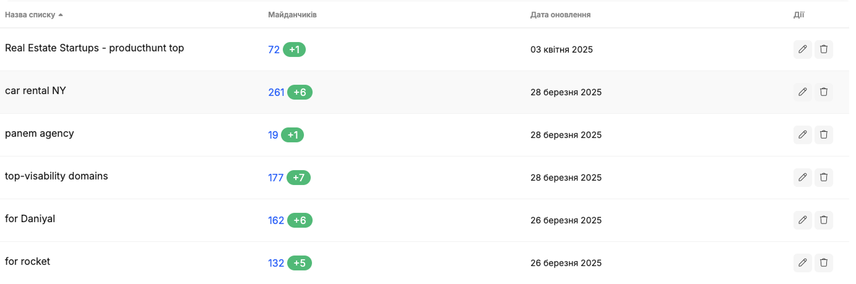Click the Майданчиків column header

292,14
